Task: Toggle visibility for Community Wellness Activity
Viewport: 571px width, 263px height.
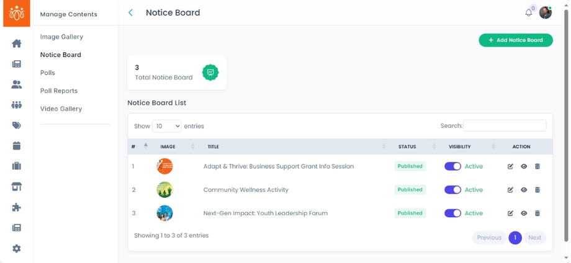Action: pos(452,190)
